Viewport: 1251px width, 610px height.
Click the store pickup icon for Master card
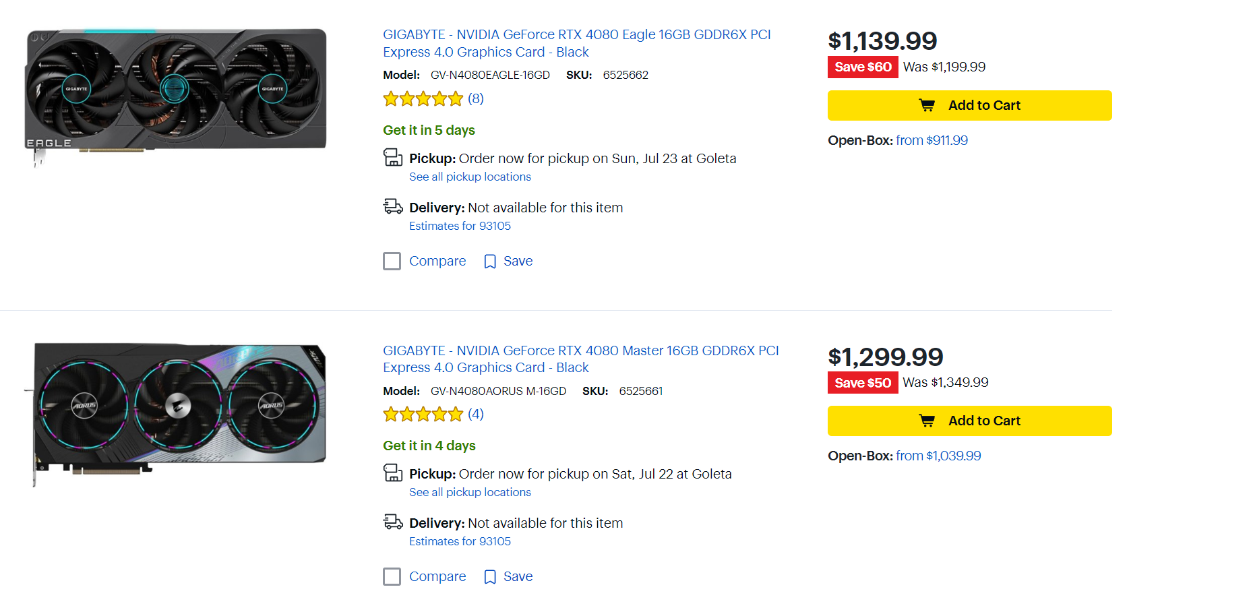point(393,473)
